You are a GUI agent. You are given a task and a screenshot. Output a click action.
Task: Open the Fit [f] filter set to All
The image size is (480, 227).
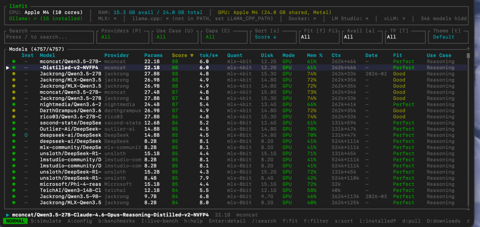coord(319,37)
